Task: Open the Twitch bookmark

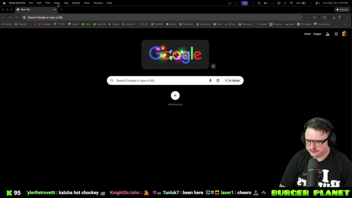Action: coord(73,24)
